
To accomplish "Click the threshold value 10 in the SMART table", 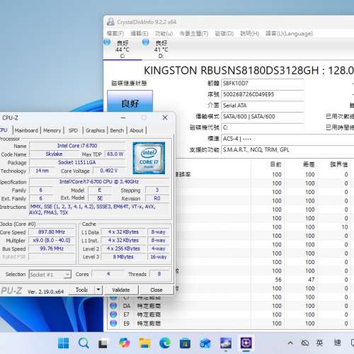I will coord(345,227).
